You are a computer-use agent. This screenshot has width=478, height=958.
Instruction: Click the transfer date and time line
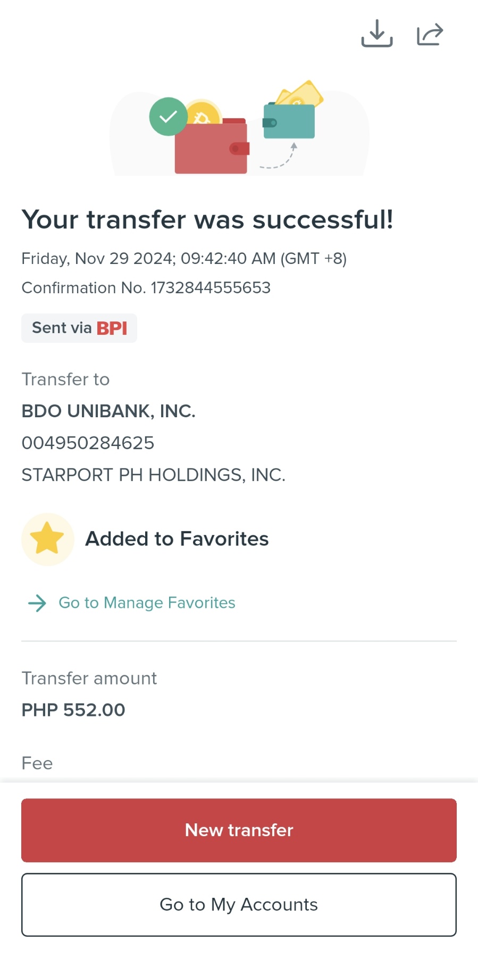[184, 259]
